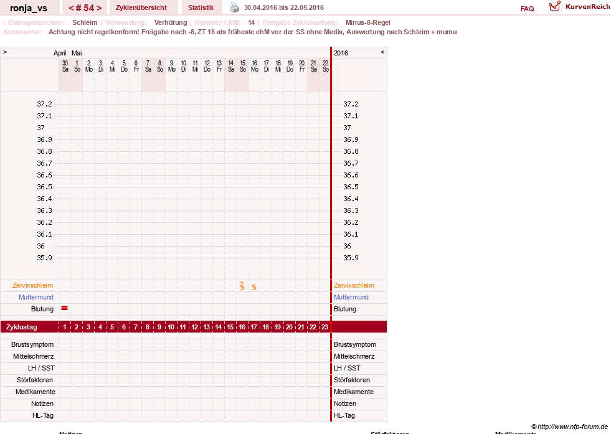Click the ronja_vs username tab
Image resolution: width=611 pixels, height=434 pixels.
tap(29, 8)
